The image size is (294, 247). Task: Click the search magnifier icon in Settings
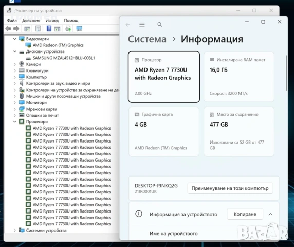coord(160,24)
